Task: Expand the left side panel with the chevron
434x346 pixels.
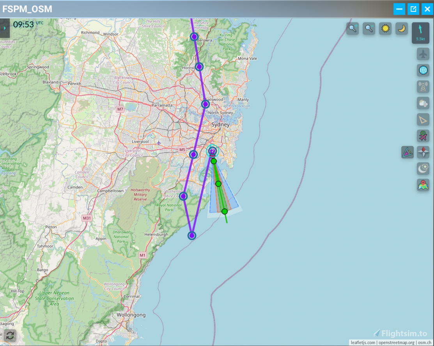Action: [4, 28]
